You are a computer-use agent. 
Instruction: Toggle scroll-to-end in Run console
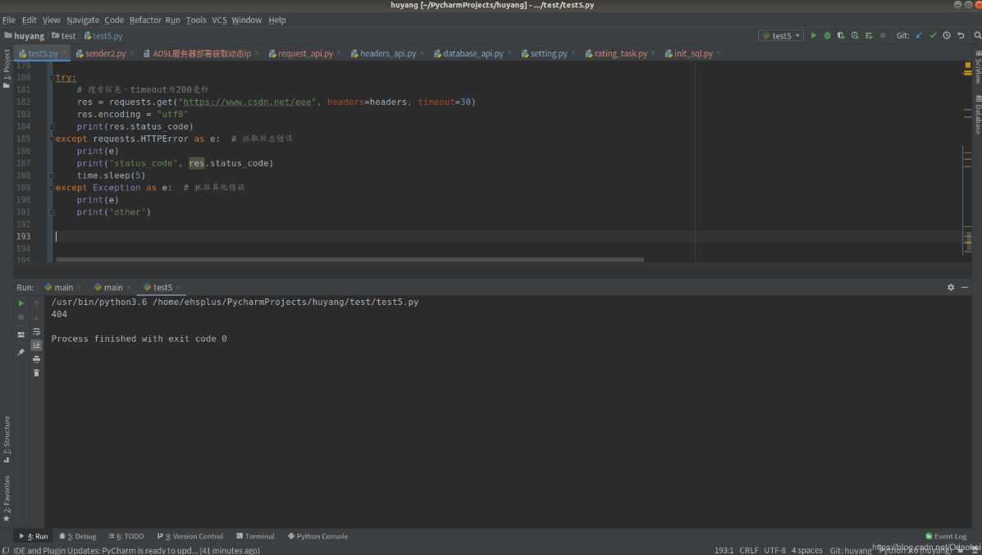point(36,345)
